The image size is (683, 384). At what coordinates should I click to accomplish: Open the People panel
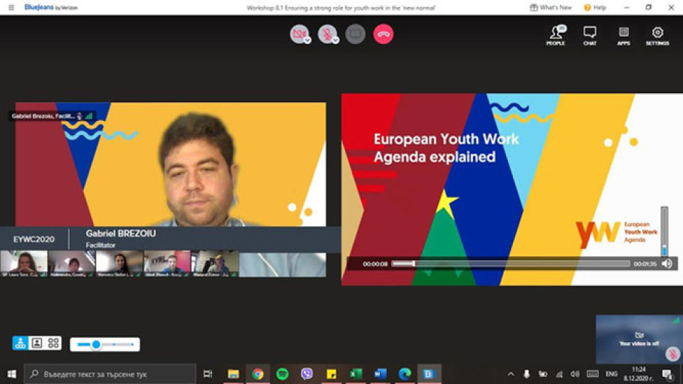pos(556,36)
